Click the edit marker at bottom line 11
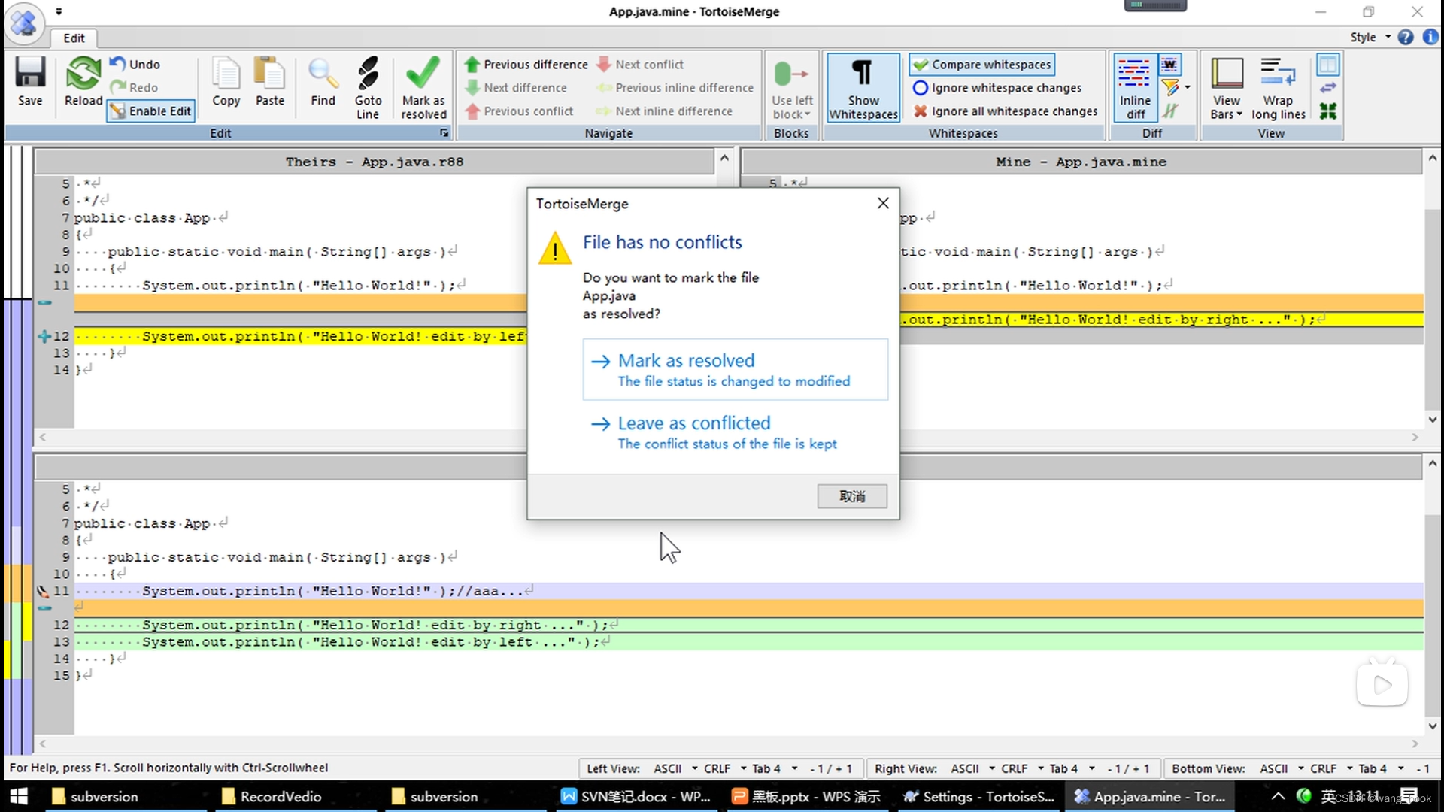Viewport: 1444px width, 812px height. [x=44, y=591]
